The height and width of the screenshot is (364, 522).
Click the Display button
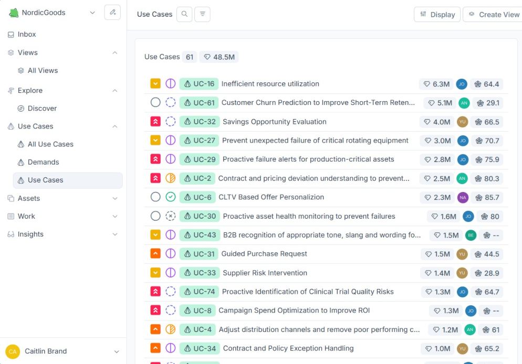(437, 14)
